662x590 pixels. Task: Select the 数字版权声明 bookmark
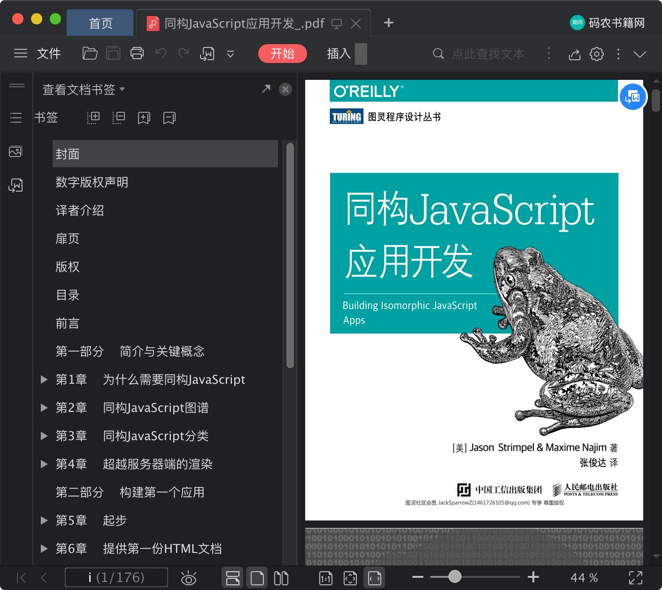click(x=92, y=182)
